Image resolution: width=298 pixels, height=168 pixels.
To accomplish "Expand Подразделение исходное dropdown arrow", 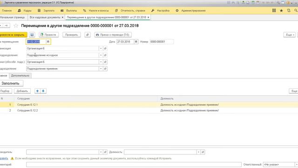I will [101, 55].
